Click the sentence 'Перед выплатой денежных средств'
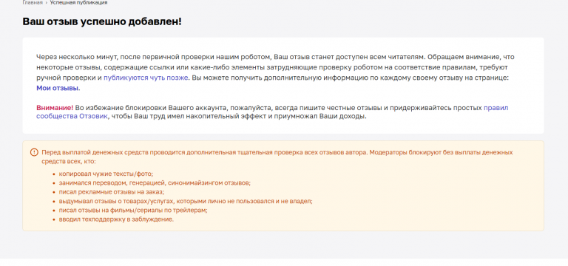 pyautogui.click(x=277, y=157)
